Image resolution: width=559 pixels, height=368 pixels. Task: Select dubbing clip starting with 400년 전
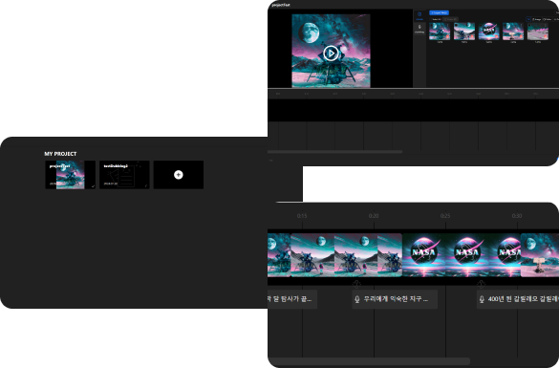(518, 299)
